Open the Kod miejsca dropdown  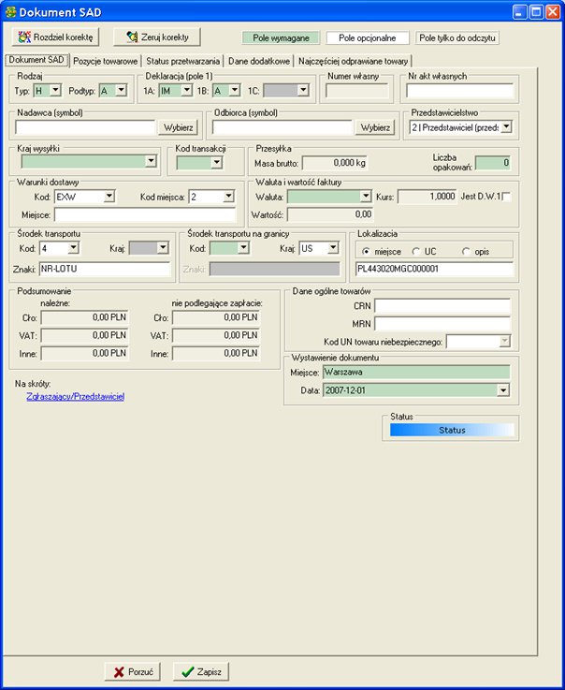click(x=228, y=197)
